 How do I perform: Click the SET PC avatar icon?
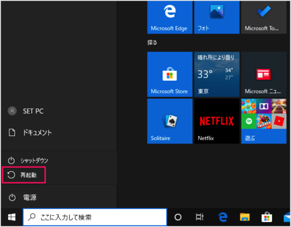12,111
